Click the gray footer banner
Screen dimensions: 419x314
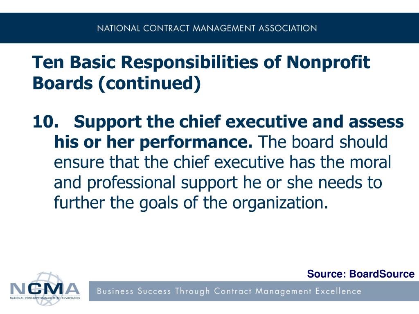254,291
